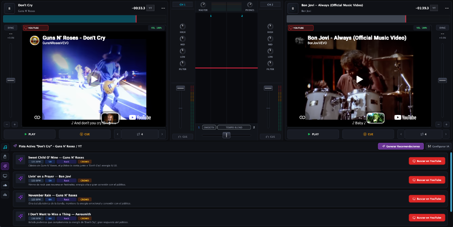The height and width of the screenshot is (227, 453).
Task: Click PLAY on the right deck
Action: (313, 134)
